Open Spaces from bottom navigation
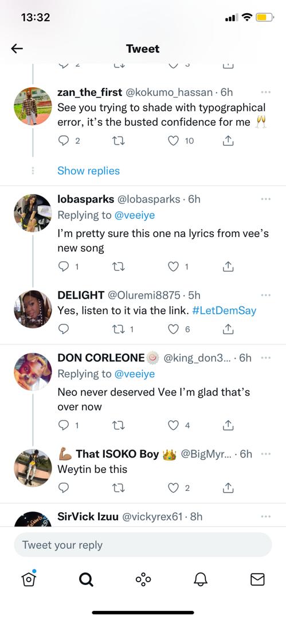 143,580
